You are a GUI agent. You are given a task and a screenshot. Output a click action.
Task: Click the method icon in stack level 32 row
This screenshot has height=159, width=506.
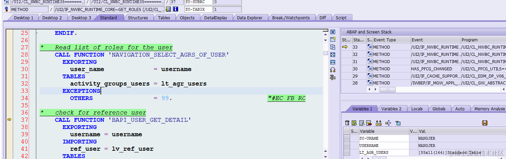370,54
